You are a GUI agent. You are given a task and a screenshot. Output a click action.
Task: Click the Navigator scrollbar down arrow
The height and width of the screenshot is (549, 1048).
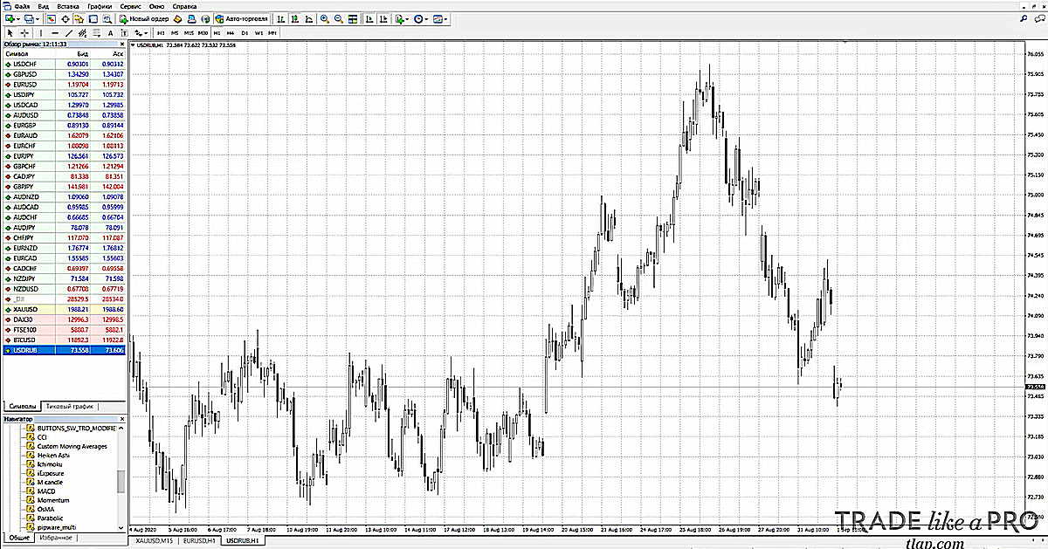point(121,527)
